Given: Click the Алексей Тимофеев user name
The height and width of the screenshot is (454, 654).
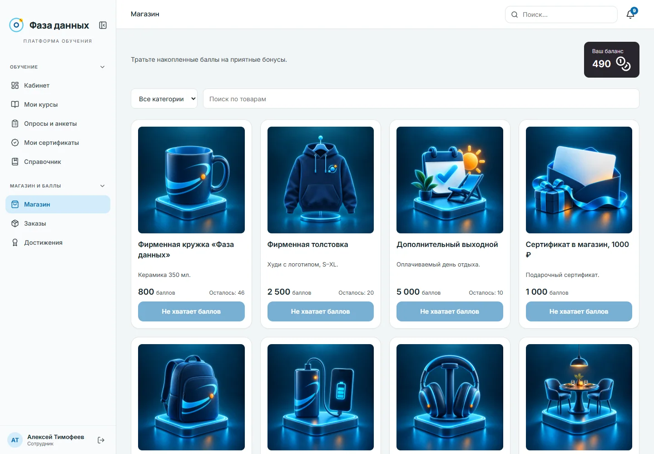Looking at the screenshot, I should coord(55,437).
